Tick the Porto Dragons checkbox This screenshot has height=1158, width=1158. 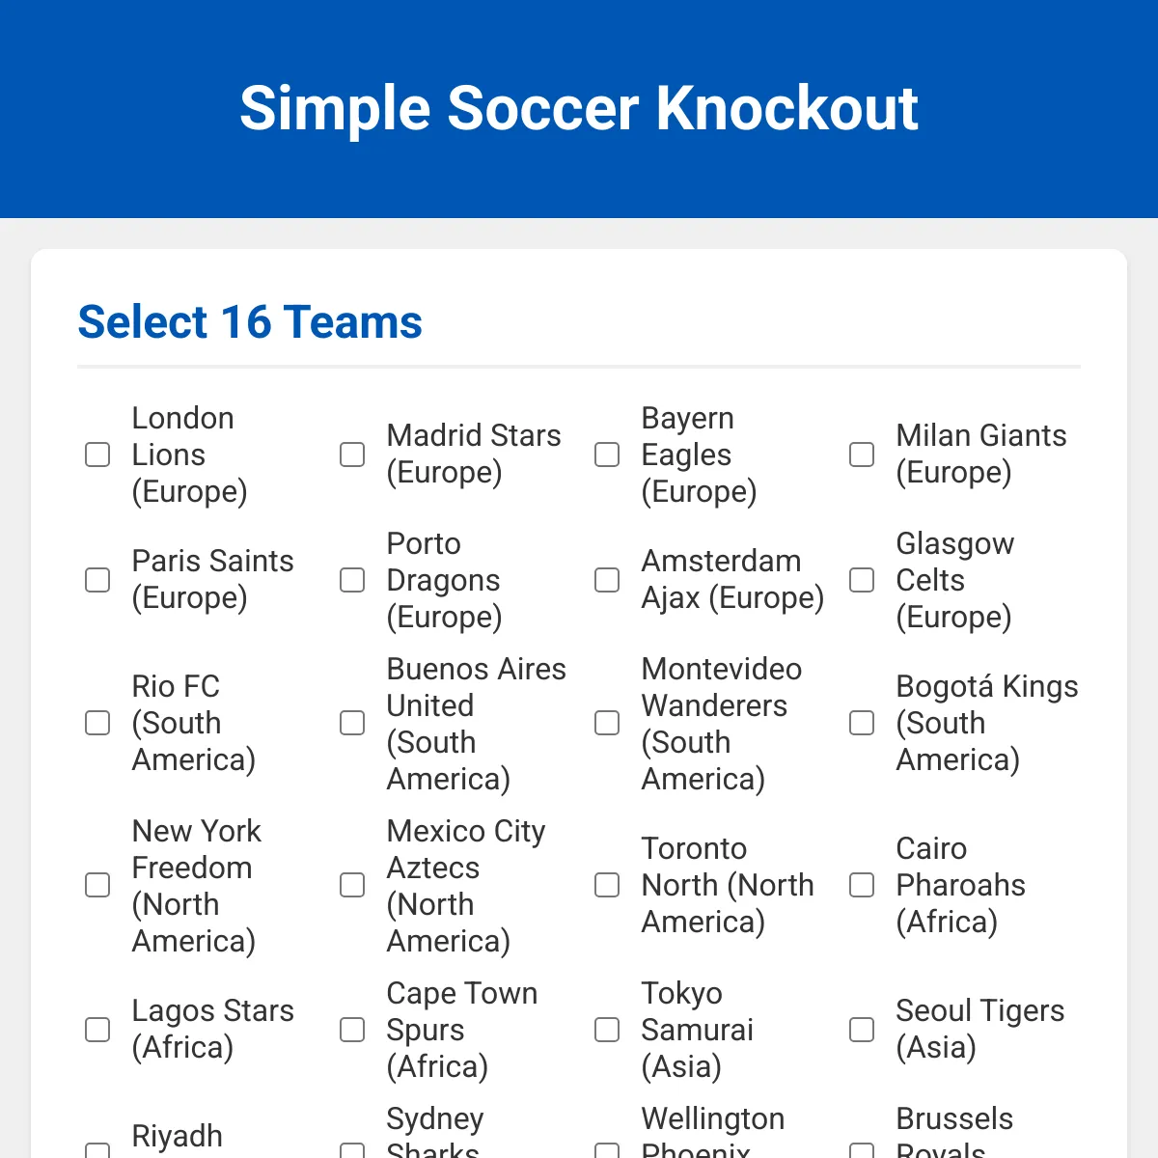pyautogui.click(x=352, y=580)
